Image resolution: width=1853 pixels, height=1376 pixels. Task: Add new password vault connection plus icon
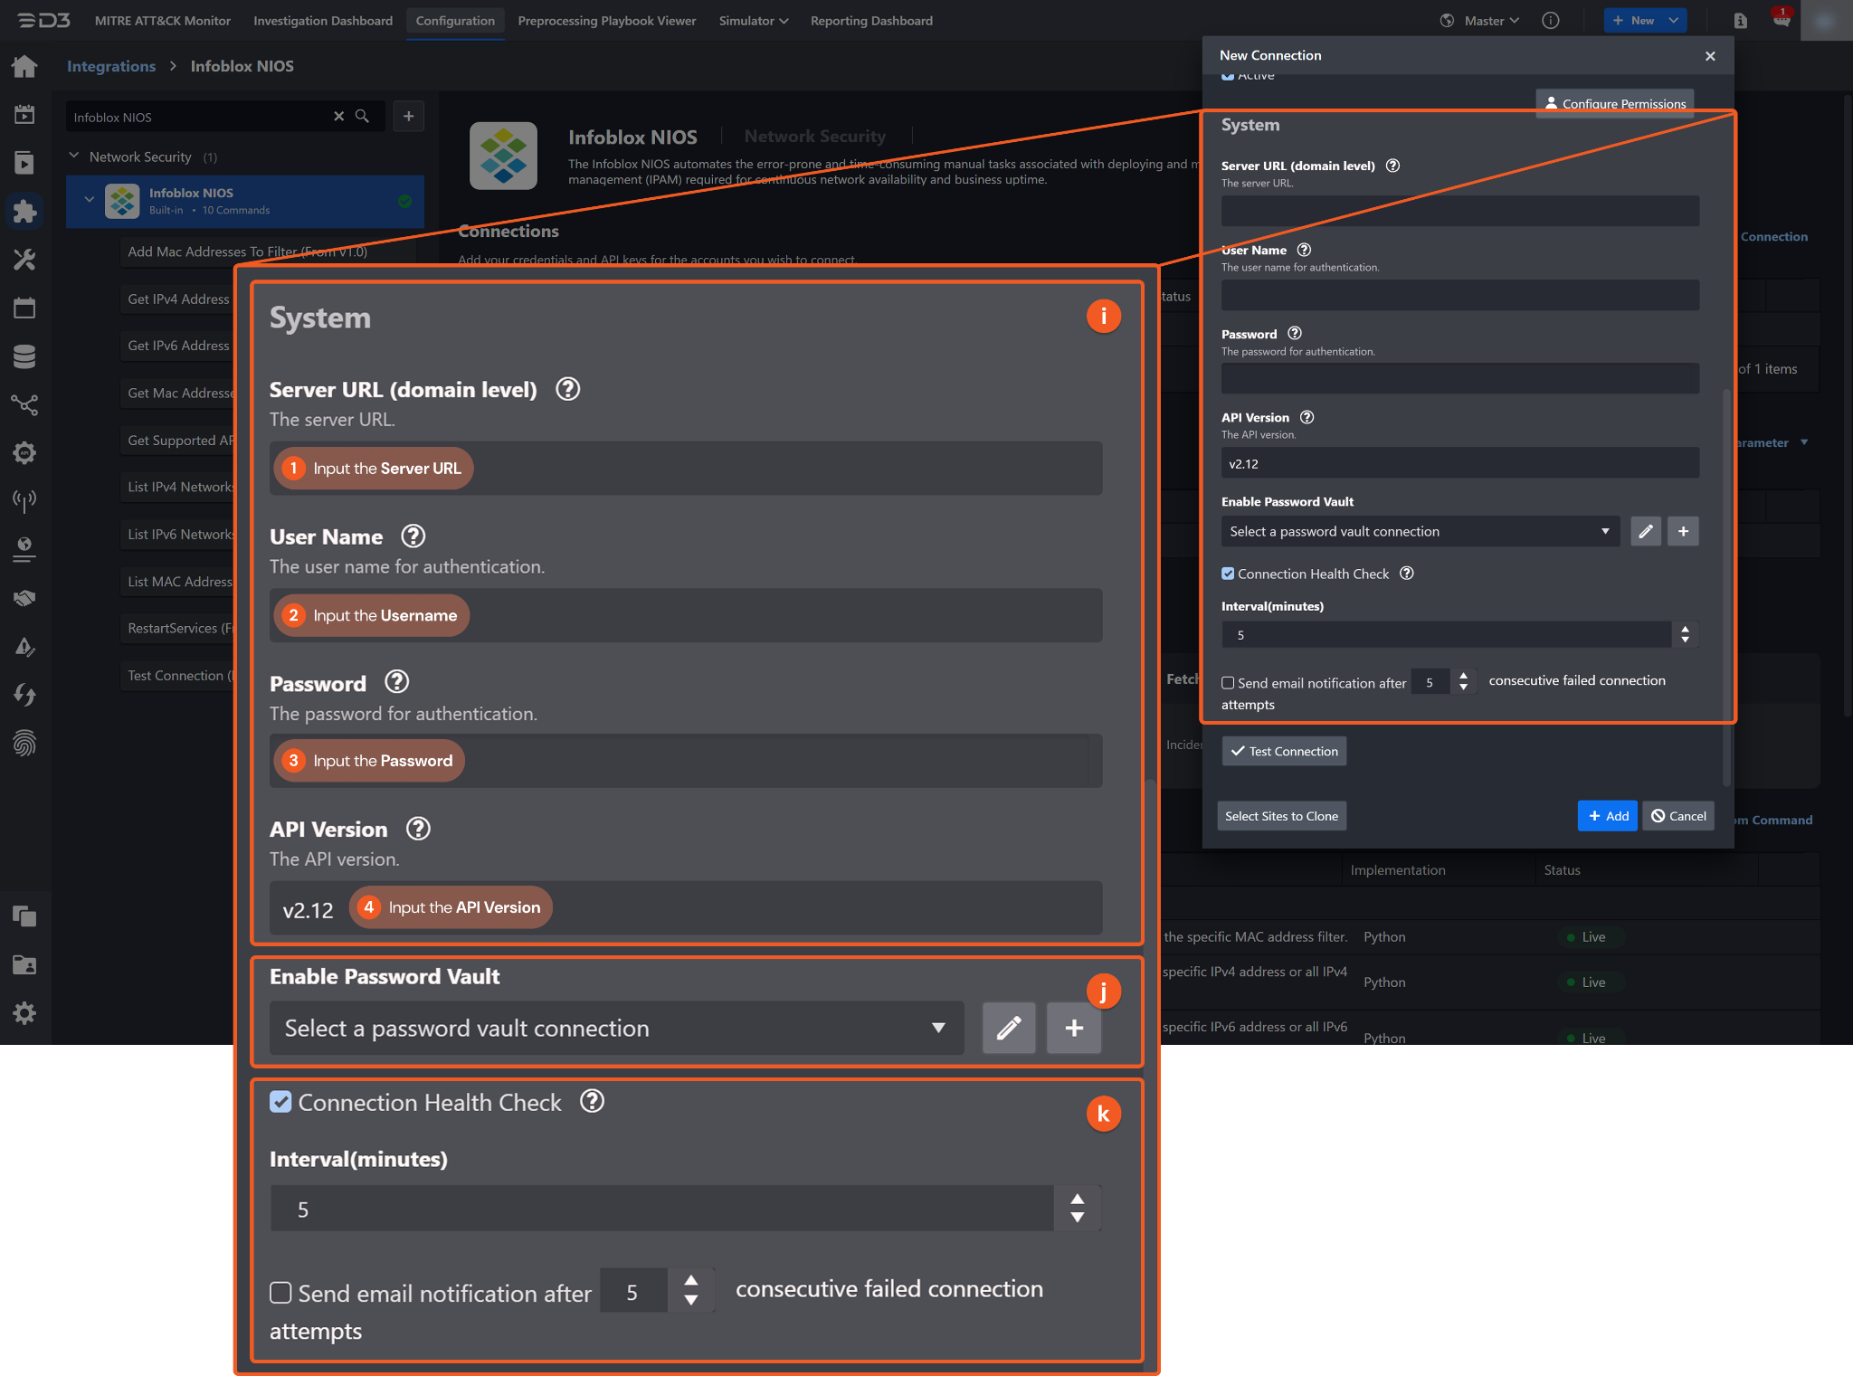1683,531
